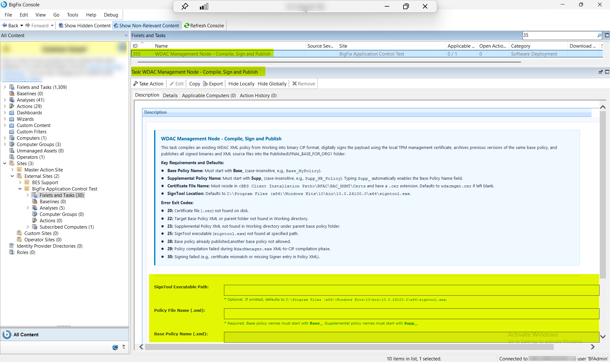The height and width of the screenshot is (362, 610).
Task: Click the All Content domain icon
Action: point(7,334)
